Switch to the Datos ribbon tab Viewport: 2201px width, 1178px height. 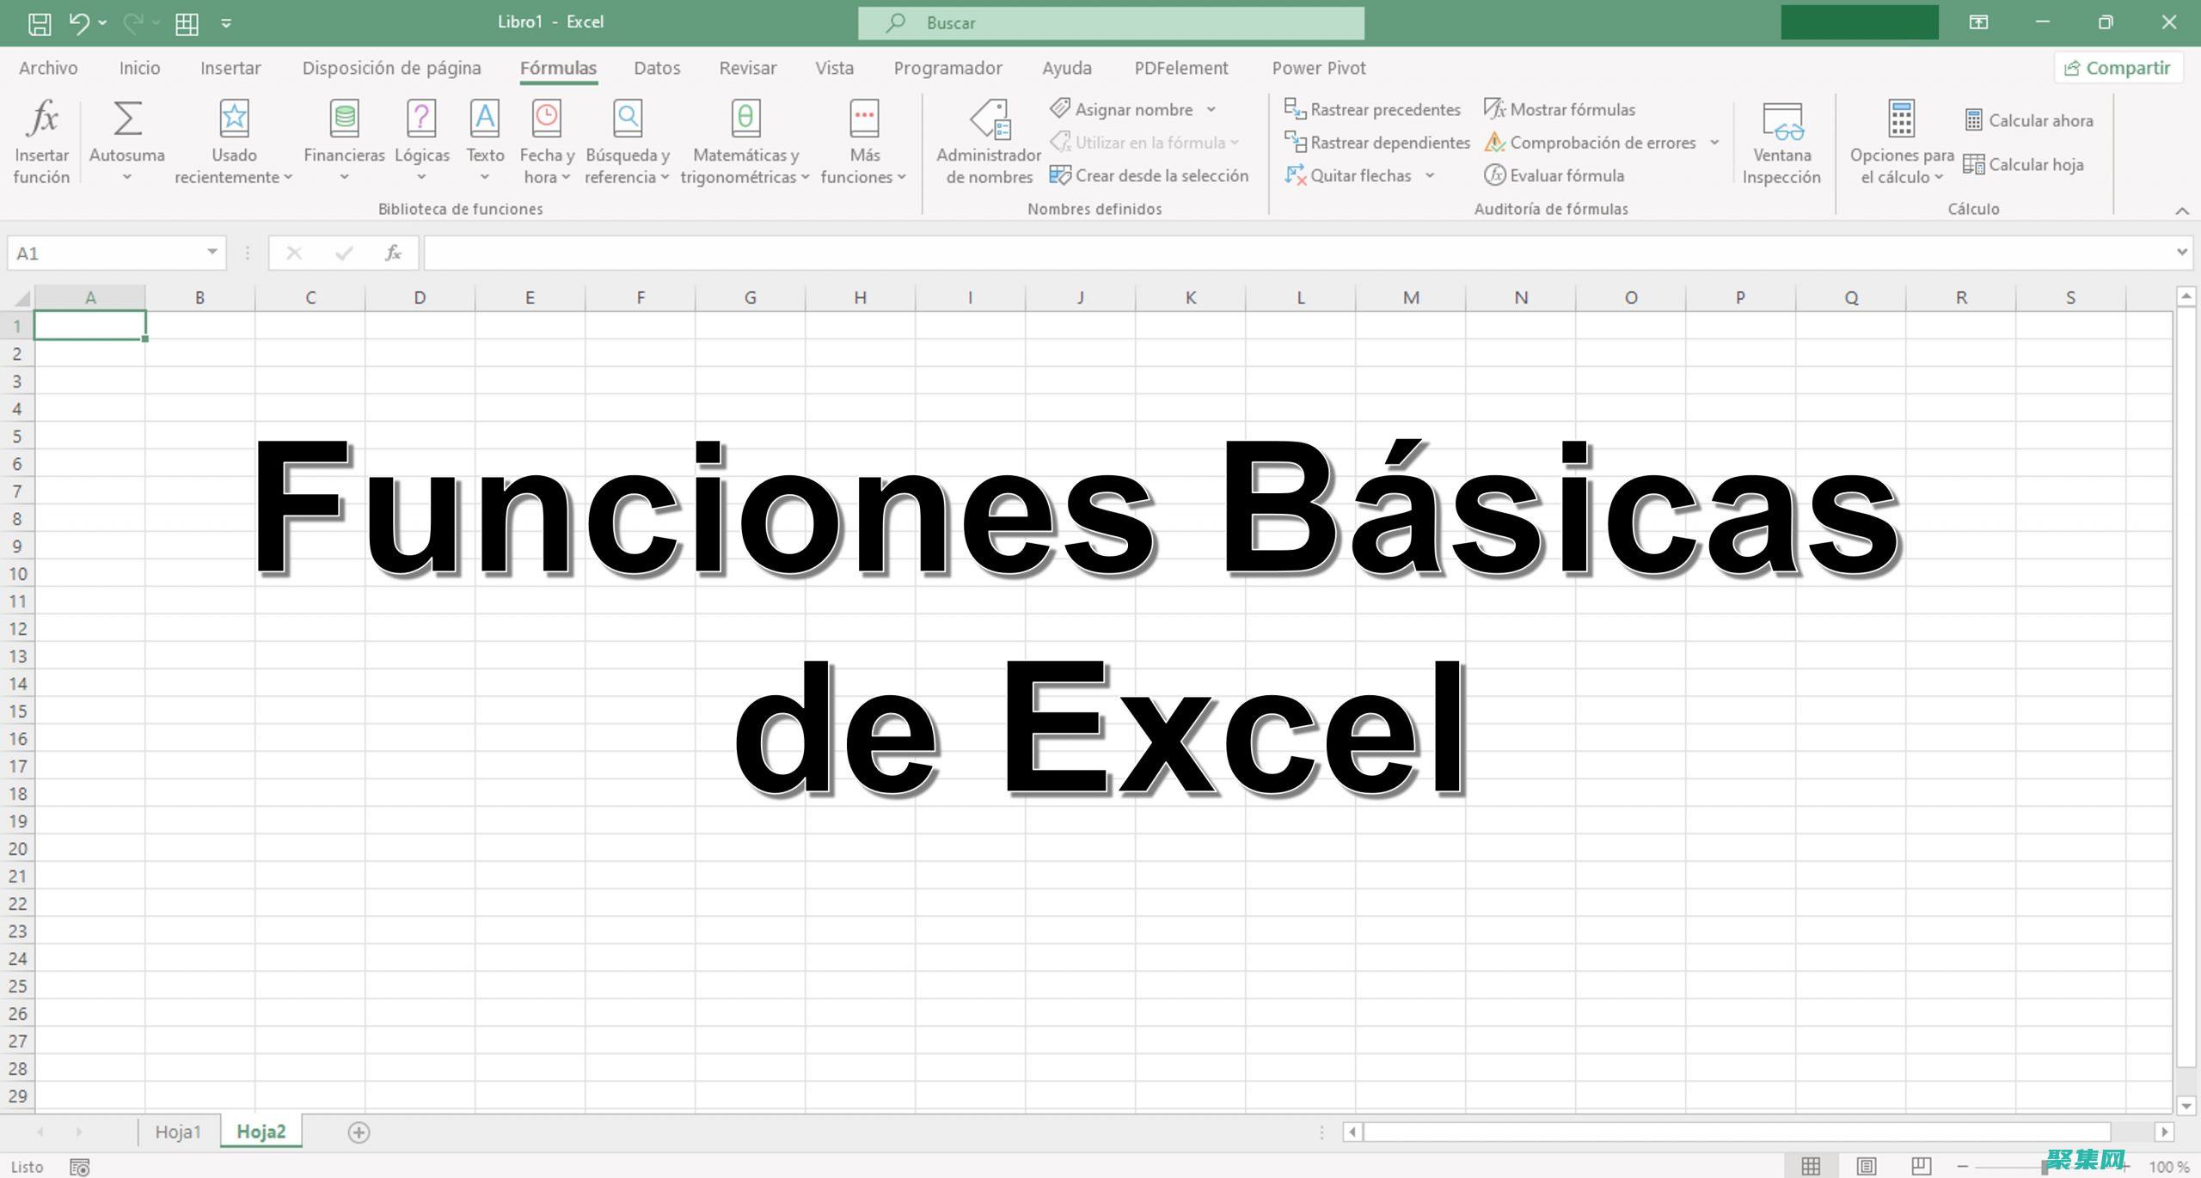(x=656, y=68)
